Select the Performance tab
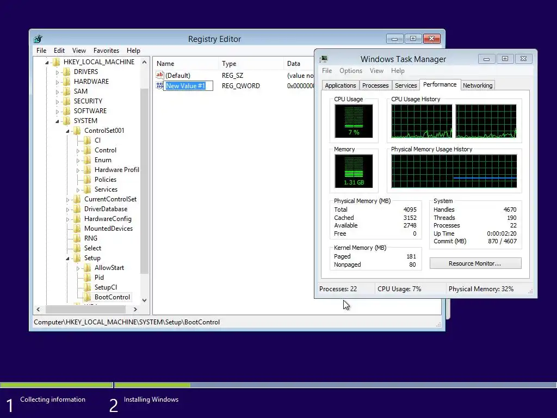The width and height of the screenshot is (557, 418). click(440, 84)
